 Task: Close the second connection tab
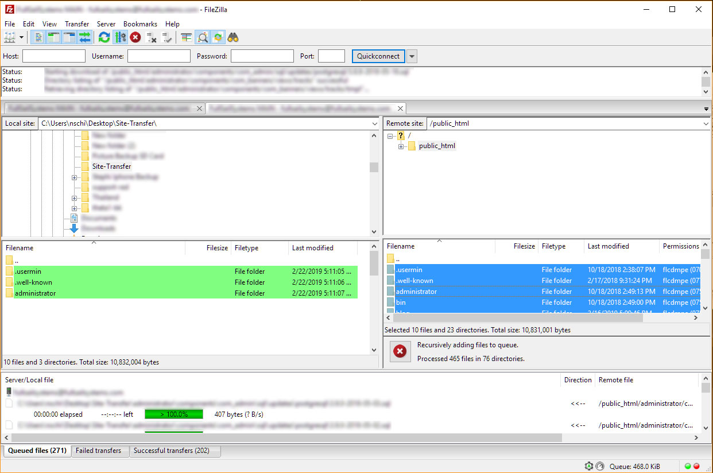tap(401, 108)
